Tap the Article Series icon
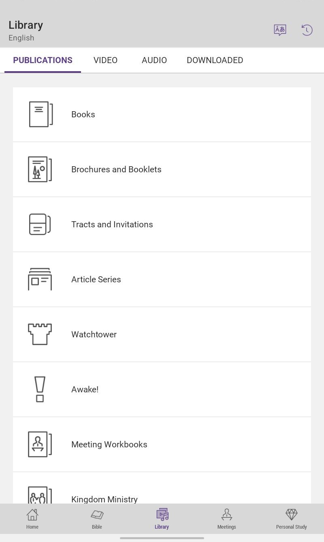Image resolution: width=324 pixels, height=542 pixels. pos(40,279)
